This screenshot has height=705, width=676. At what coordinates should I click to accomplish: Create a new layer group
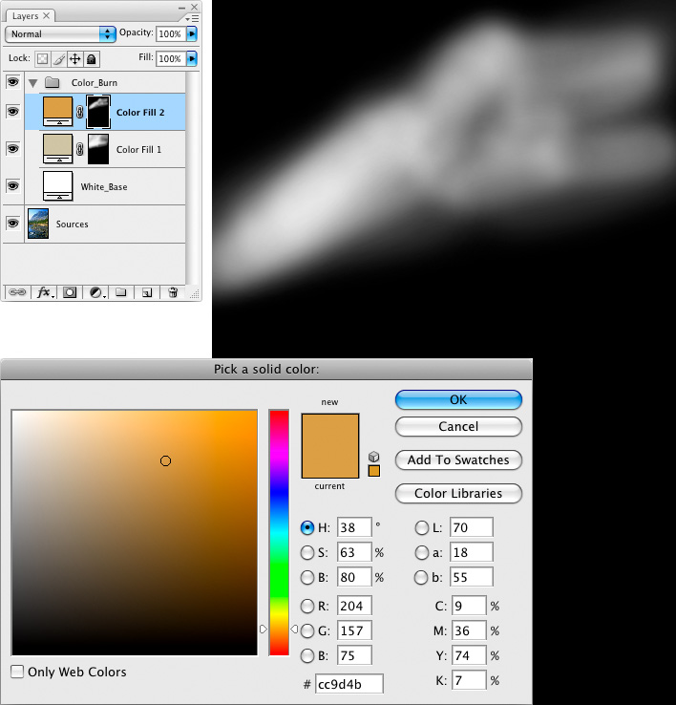pos(121,293)
